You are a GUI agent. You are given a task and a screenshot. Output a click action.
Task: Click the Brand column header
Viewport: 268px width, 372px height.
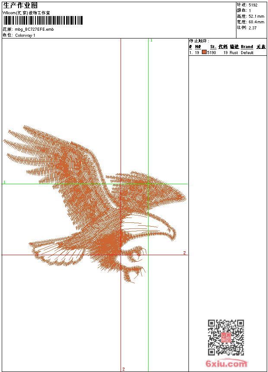coord(247,47)
